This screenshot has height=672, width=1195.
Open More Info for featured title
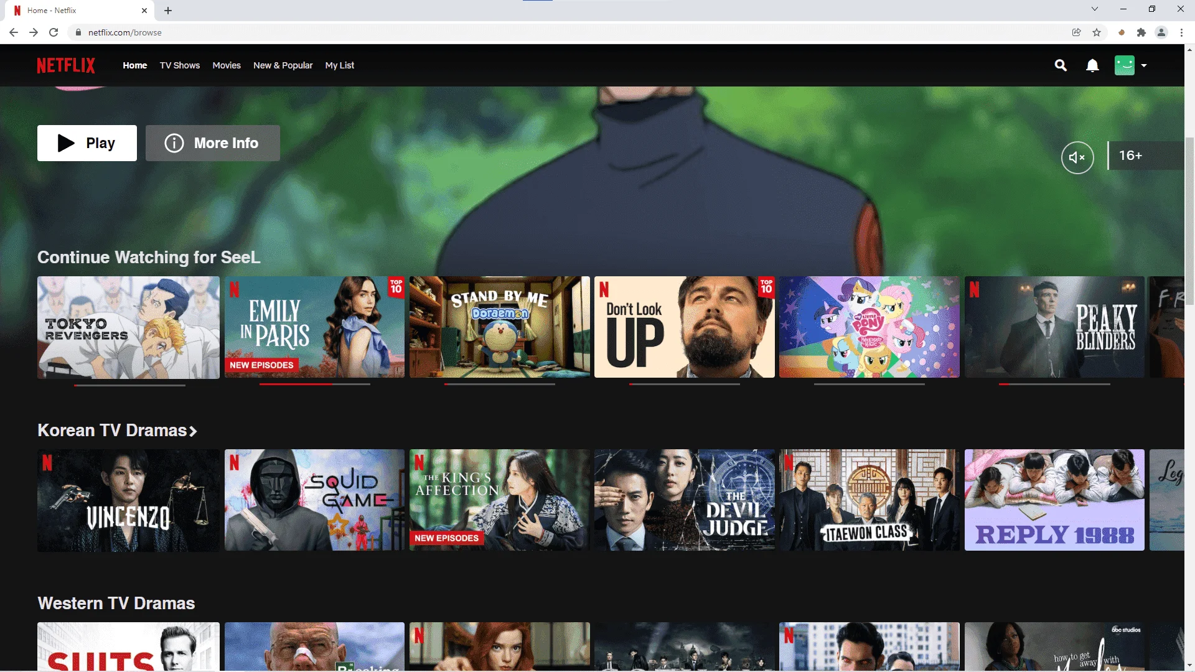click(213, 143)
